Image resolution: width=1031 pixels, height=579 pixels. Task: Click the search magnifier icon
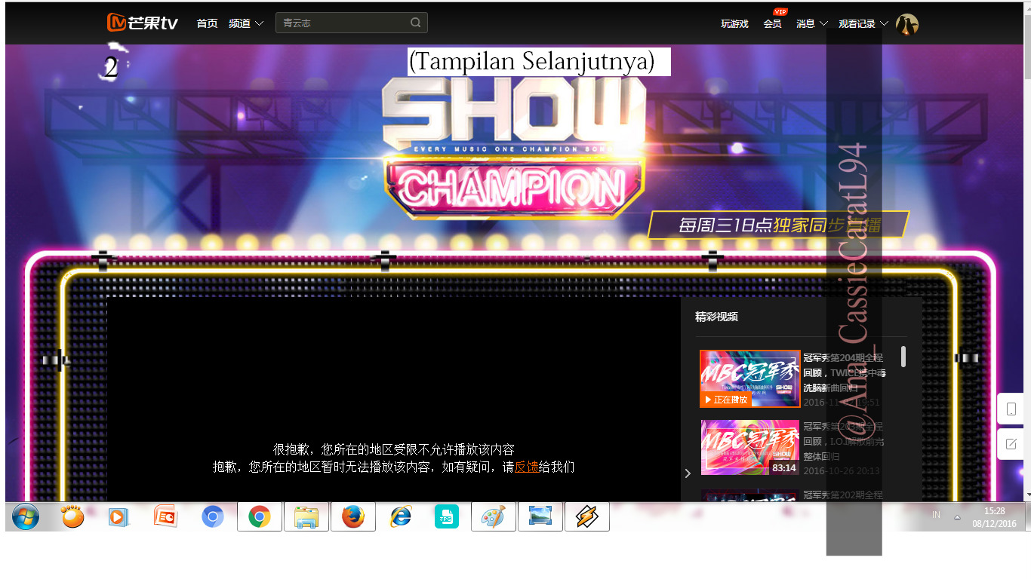pyautogui.click(x=416, y=23)
